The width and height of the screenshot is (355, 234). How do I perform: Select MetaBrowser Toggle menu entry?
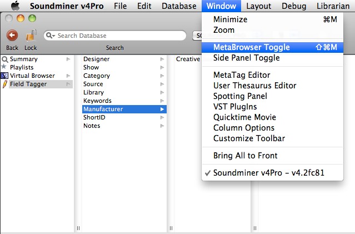pyautogui.click(x=252, y=47)
